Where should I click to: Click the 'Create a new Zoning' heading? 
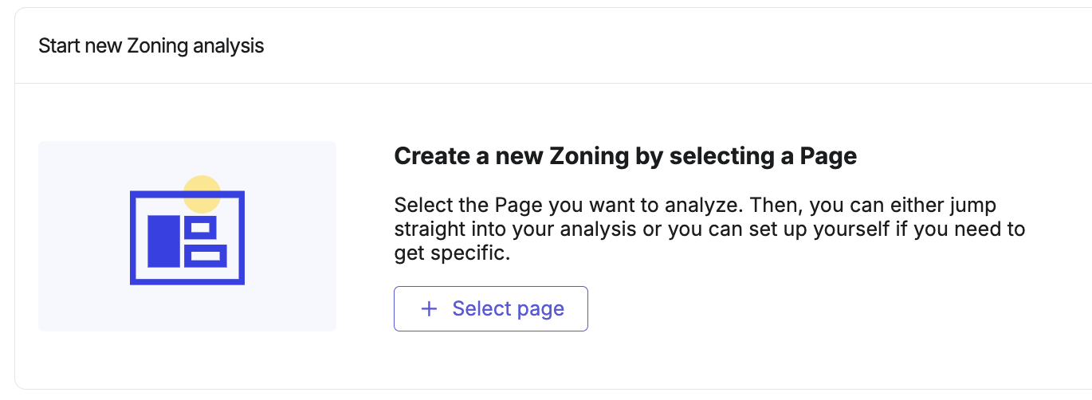(625, 156)
